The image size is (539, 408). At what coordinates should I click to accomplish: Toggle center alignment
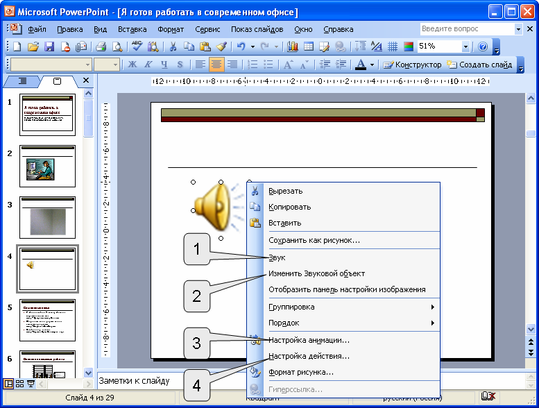coord(216,65)
